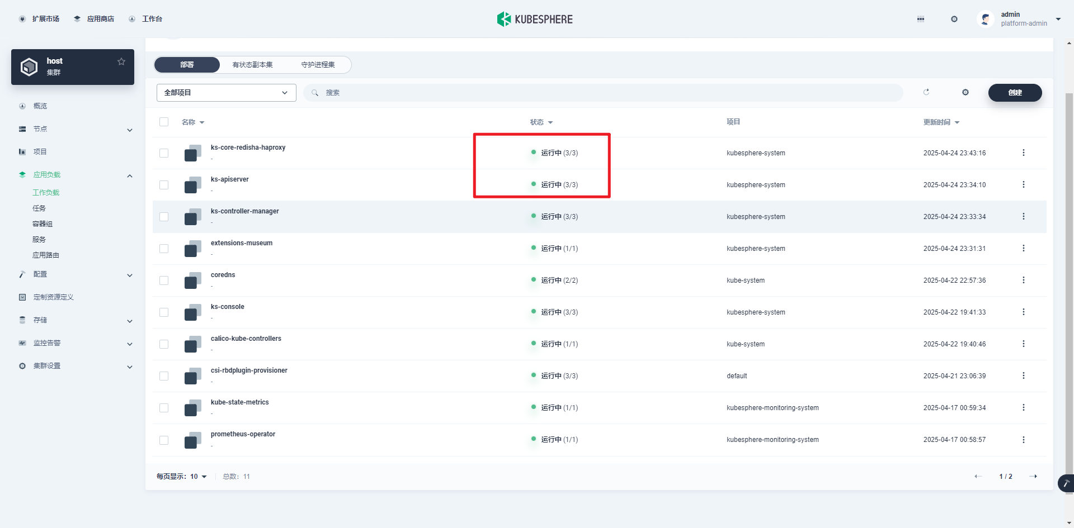Click the coredns deployment icon
1074x528 pixels.
(x=193, y=280)
